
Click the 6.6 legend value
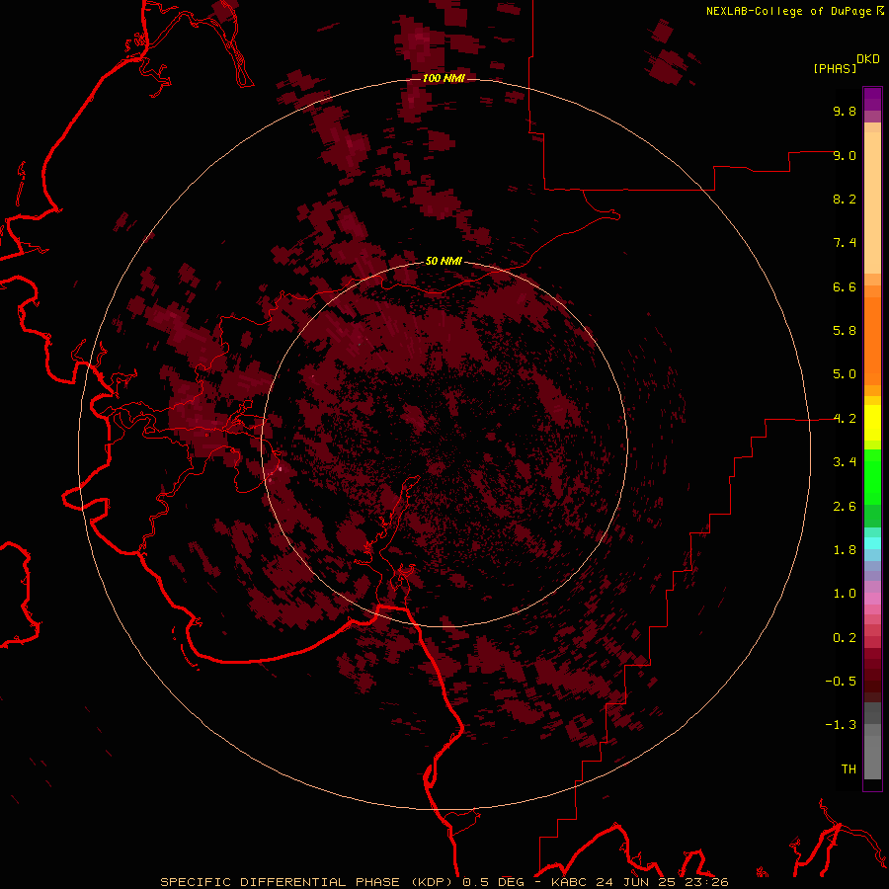click(x=845, y=286)
